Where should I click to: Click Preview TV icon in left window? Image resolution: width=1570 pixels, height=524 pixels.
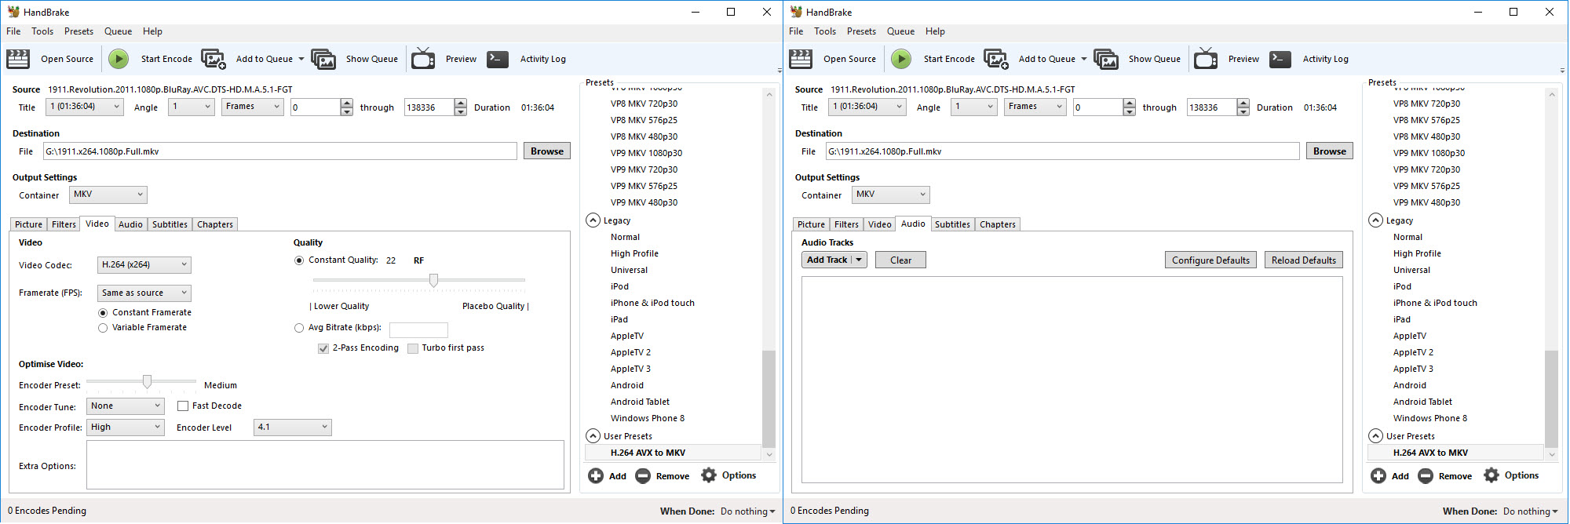click(423, 59)
